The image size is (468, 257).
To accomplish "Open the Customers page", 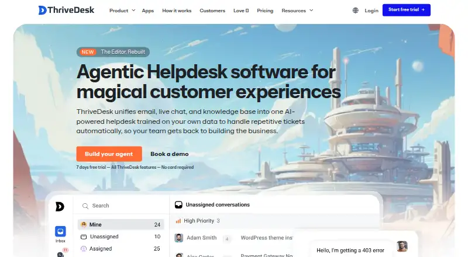I will (212, 11).
